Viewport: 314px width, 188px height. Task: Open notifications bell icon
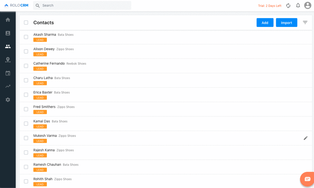pyautogui.click(x=298, y=5)
